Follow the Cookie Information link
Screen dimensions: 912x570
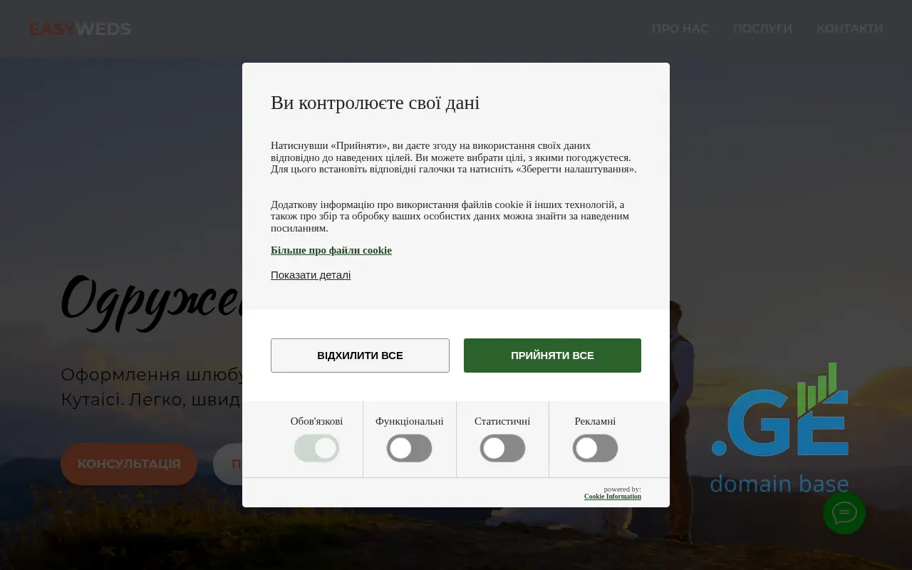coord(612,497)
